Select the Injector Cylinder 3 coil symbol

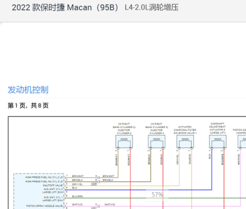coord(157,142)
